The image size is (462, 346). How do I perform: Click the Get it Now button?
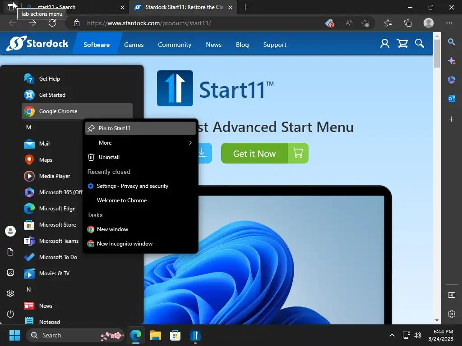click(264, 153)
